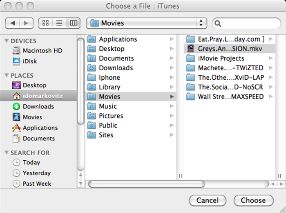Click the sidebar scroll up arrow

(80, 175)
